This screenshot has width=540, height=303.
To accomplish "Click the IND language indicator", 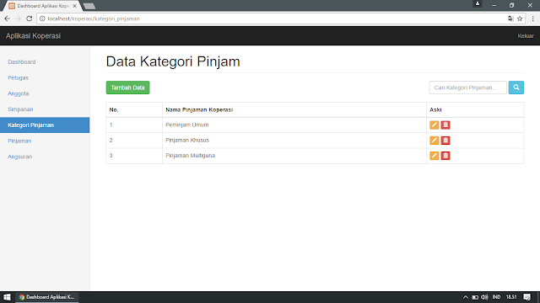I will 496,297.
